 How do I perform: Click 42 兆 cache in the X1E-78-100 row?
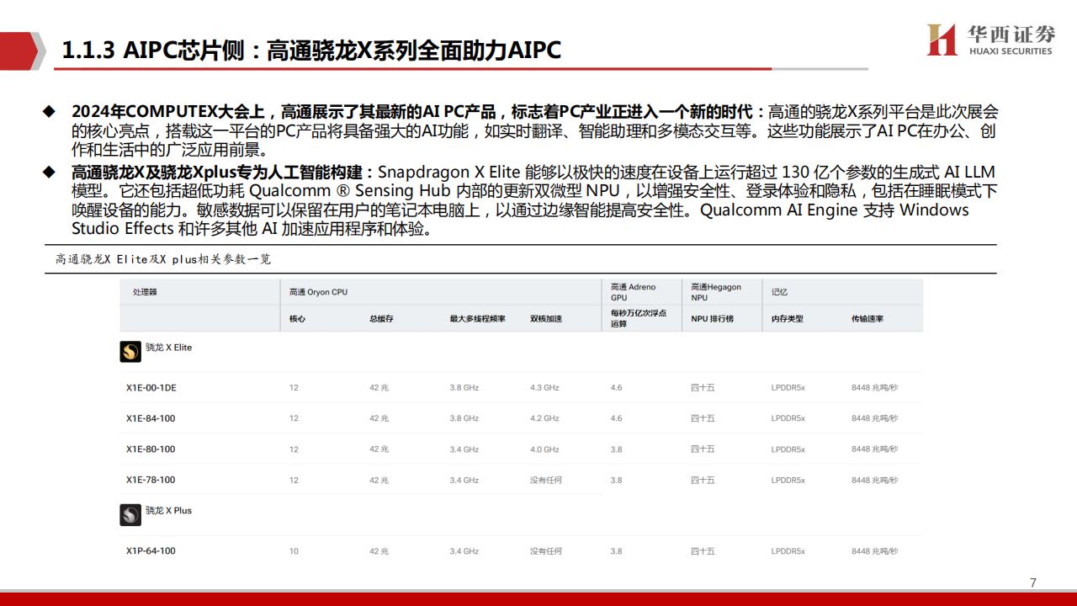[x=379, y=480]
